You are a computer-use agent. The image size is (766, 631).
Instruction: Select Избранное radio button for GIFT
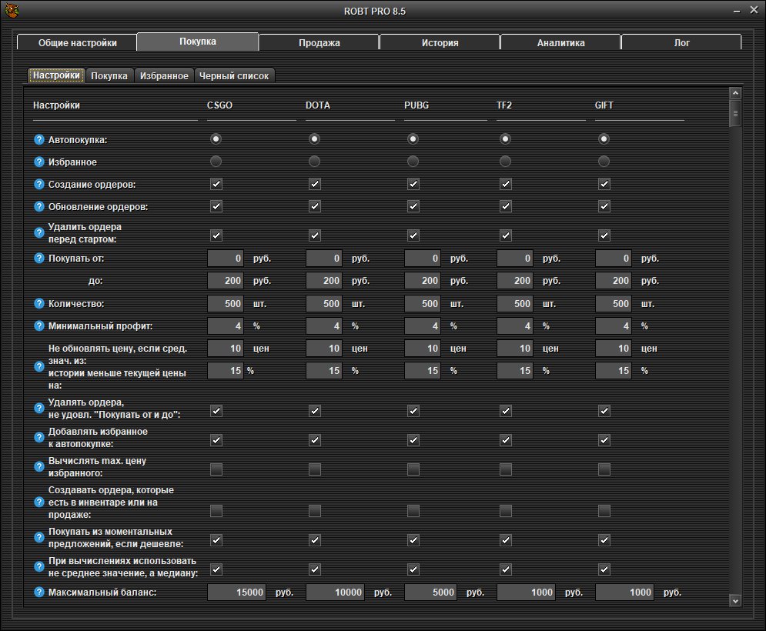pos(604,162)
